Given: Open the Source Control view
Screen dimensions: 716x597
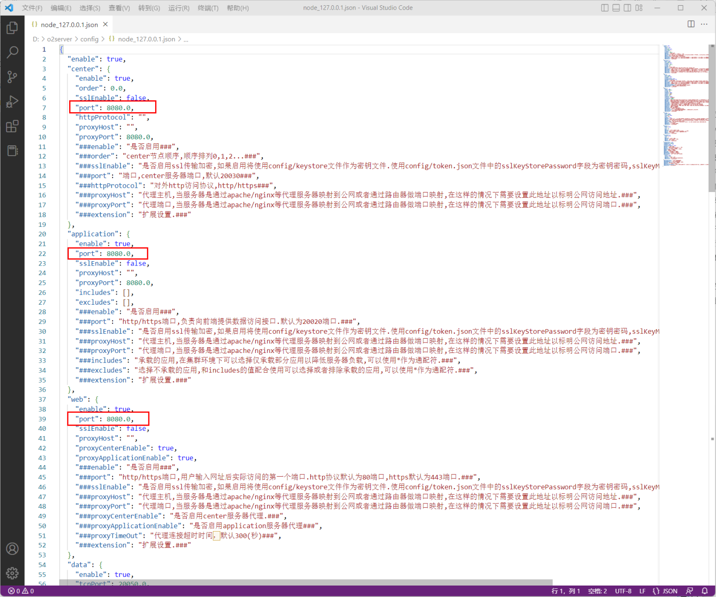Looking at the screenshot, I should click(x=12, y=77).
